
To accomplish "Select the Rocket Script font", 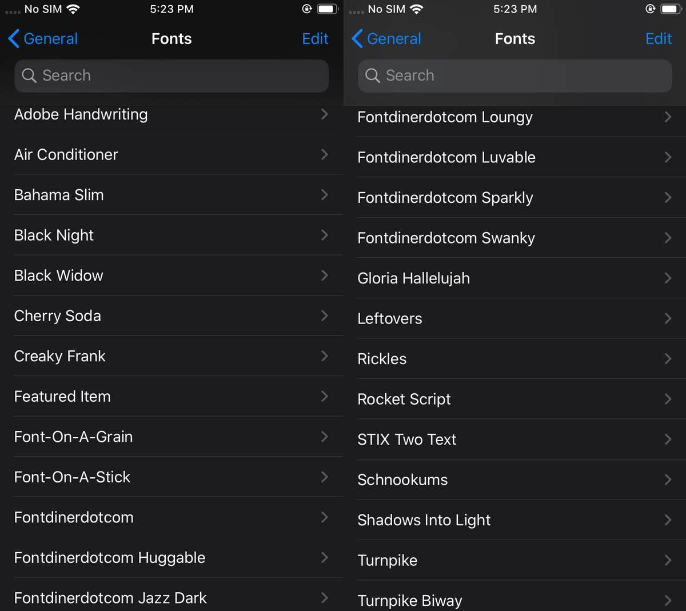I will (404, 399).
